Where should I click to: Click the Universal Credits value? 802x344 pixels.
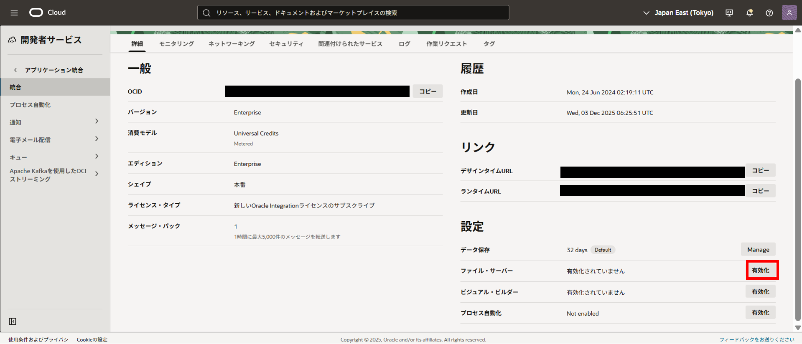(256, 134)
